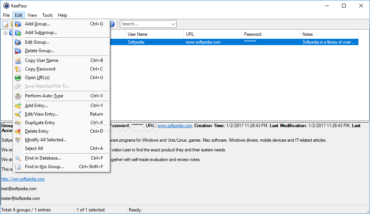Click the Edit Group pencil-folder icon
This screenshot has height=214, width=370.
click(18, 43)
